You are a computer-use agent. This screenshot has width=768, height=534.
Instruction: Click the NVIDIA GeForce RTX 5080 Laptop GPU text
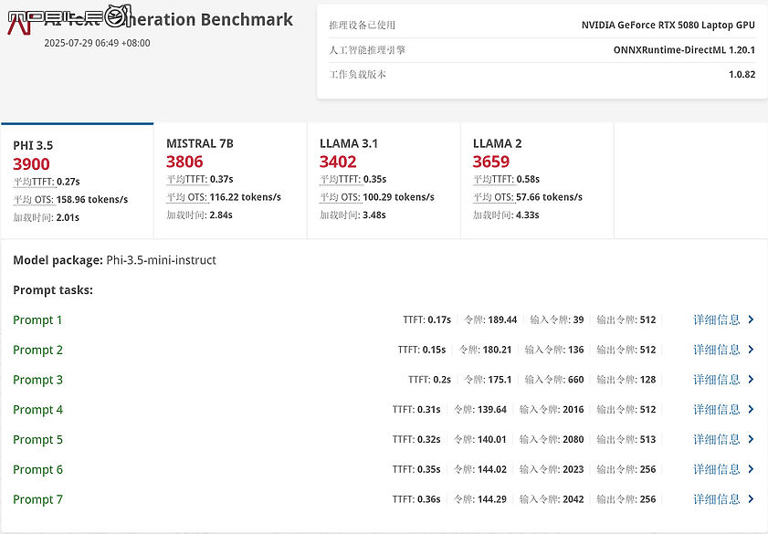coord(668,25)
